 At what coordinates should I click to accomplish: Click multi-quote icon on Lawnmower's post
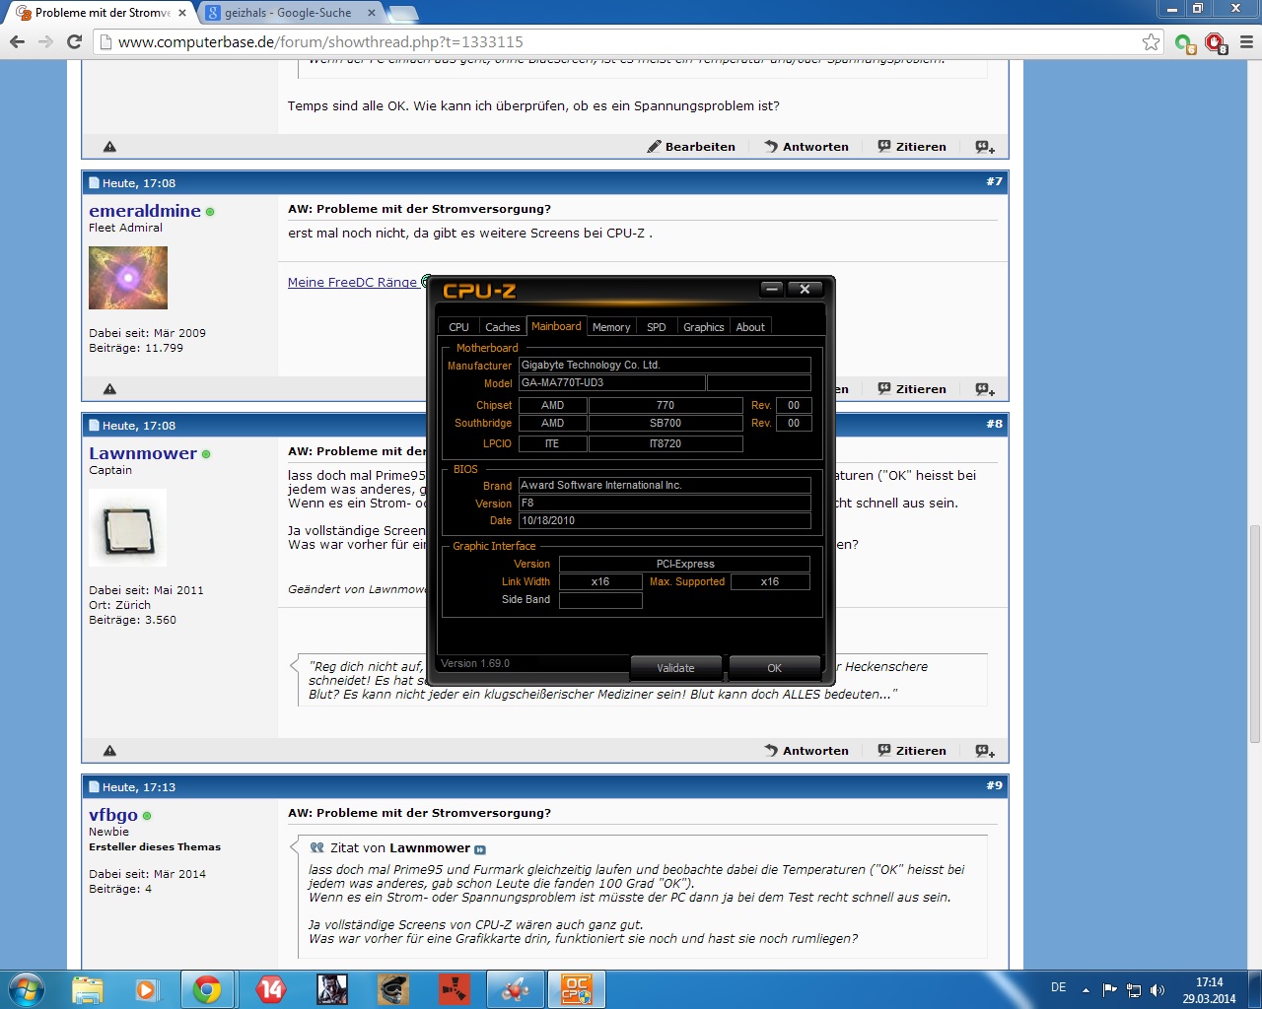point(985,751)
